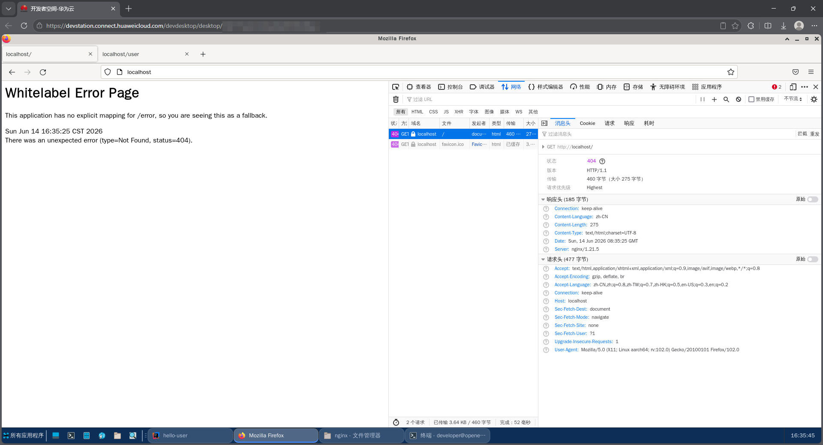Switch to the localhost/user Firefox tab
Image resolution: width=823 pixels, height=445 pixels.
coord(145,54)
